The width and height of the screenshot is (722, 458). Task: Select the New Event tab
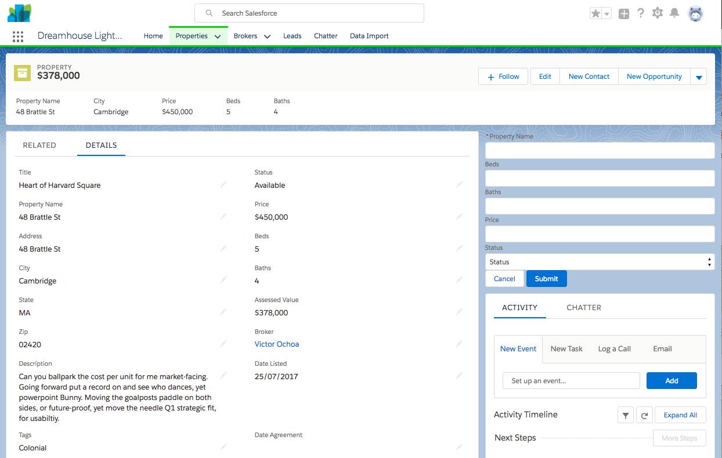pos(518,349)
